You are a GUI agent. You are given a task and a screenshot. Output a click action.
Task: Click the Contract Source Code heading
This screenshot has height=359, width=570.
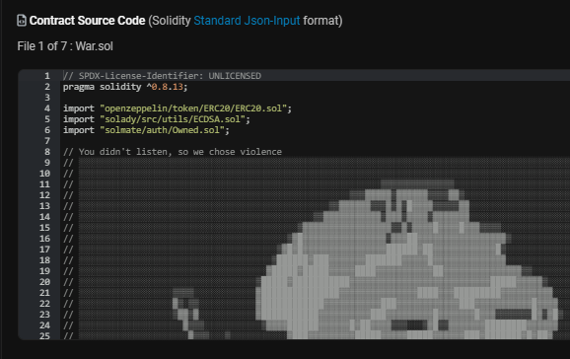pyautogui.click(x=87, y=21)
